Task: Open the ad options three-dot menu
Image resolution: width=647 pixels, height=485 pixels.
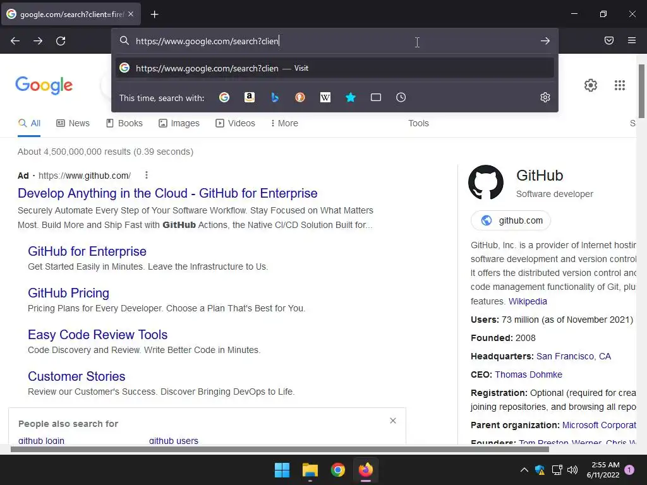Action: 147,176
